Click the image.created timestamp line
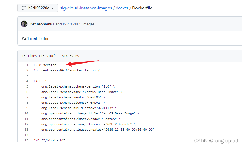 [98, 130]
